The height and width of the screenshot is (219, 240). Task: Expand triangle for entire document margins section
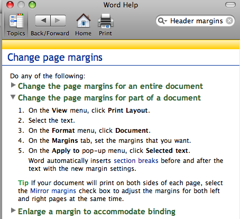[13, 85]
